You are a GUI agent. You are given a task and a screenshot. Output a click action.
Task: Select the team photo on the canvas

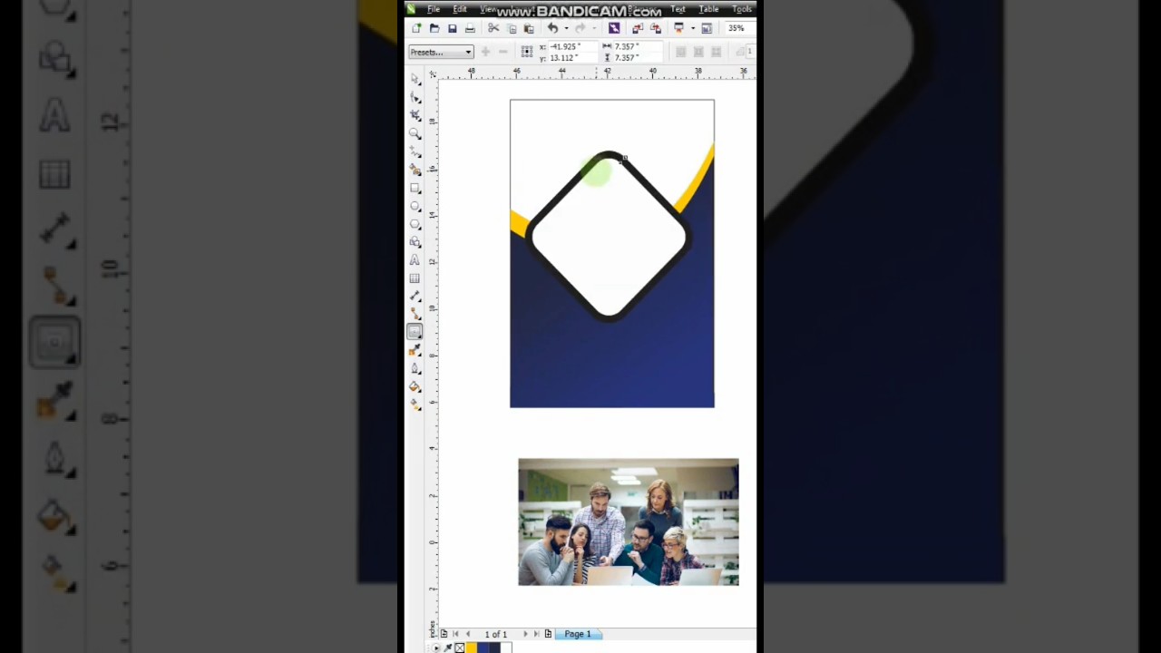pos(629,522)
